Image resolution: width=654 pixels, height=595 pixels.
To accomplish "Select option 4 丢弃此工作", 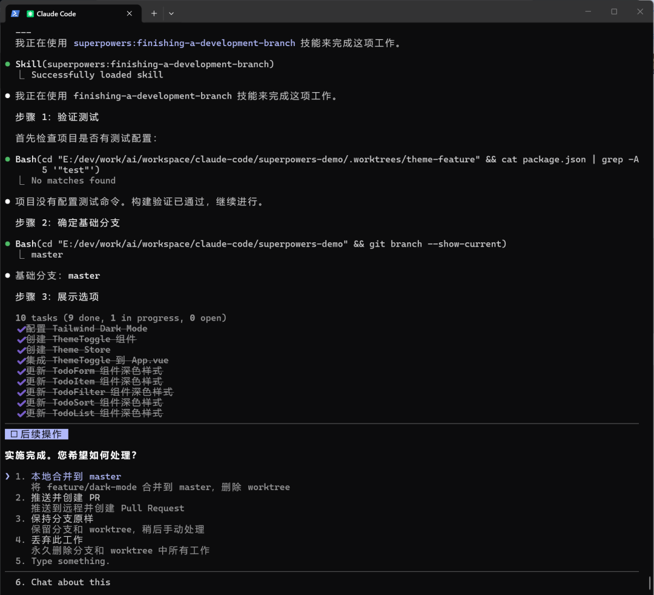I will click(x=57, y=540).
